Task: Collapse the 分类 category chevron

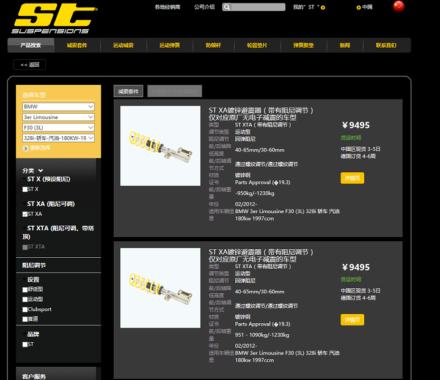Action: click(x=41, y=170)
